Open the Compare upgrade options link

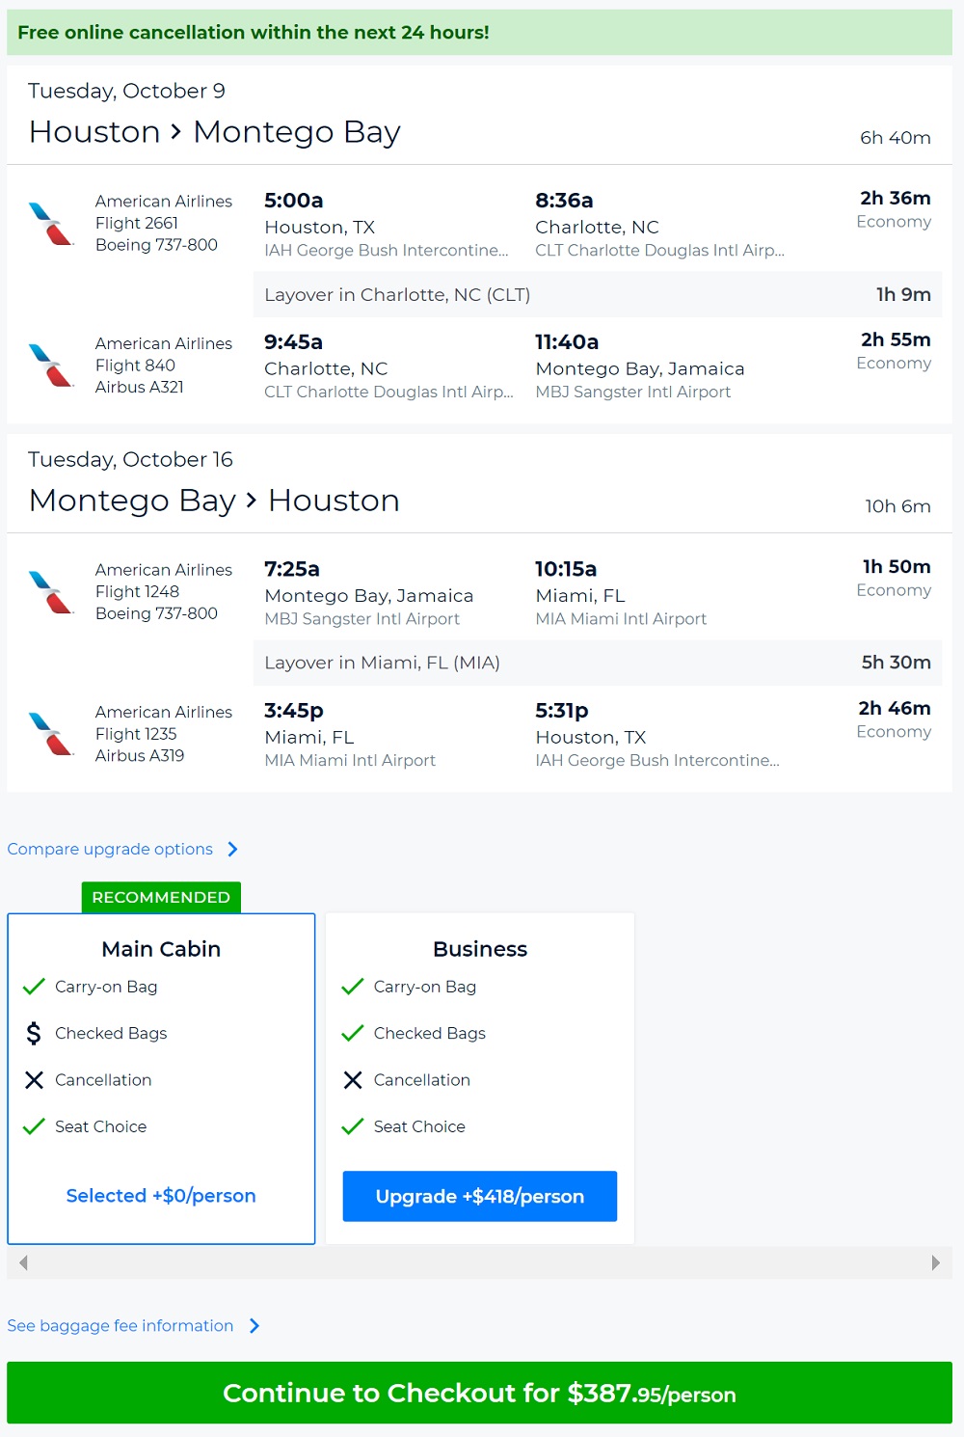(110, 850)
